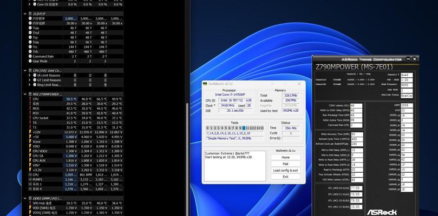Click Load config & exit in TestMem5
The height and width of the screenshot is (216, 438).
coord(285,170)
